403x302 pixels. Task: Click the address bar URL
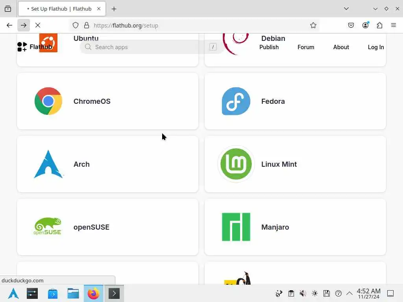click(126, 26)
